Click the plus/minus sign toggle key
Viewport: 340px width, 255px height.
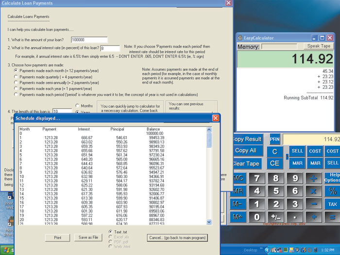pos(276,217)
